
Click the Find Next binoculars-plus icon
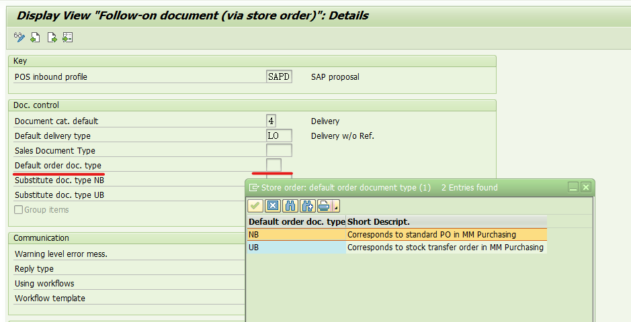[308, 206]
